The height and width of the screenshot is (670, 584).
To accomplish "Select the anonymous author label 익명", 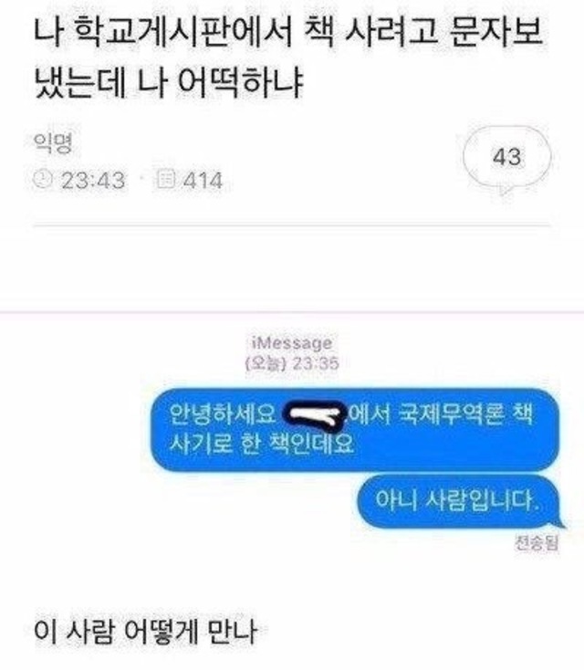I will point(53,143).
